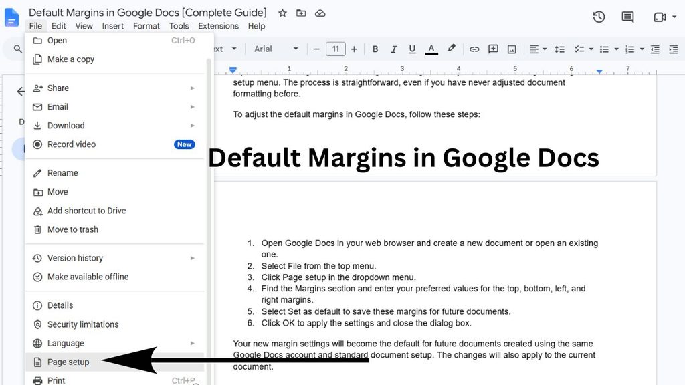This screenshot has height=385, width=685.
Task: Choose Move in the File menu
Action: tap(114, 192)
